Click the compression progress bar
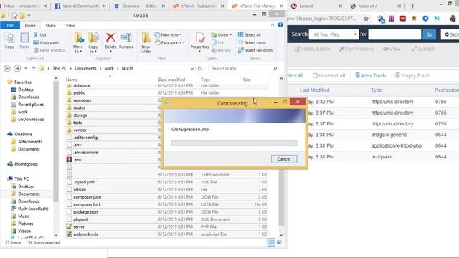This screenshot has height=258, width=459. [x=235, y=143]
